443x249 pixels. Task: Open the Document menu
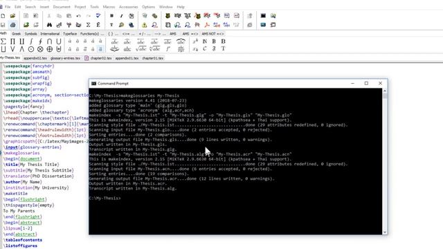pos(62,7)
